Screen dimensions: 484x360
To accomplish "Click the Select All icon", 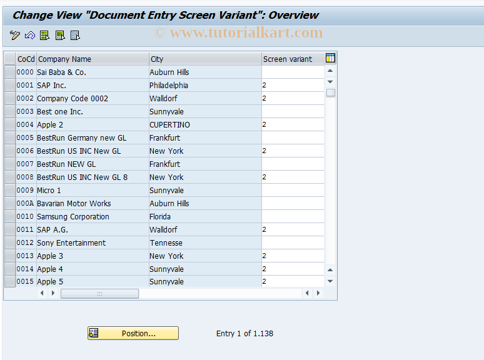I will tap(45, 36).
